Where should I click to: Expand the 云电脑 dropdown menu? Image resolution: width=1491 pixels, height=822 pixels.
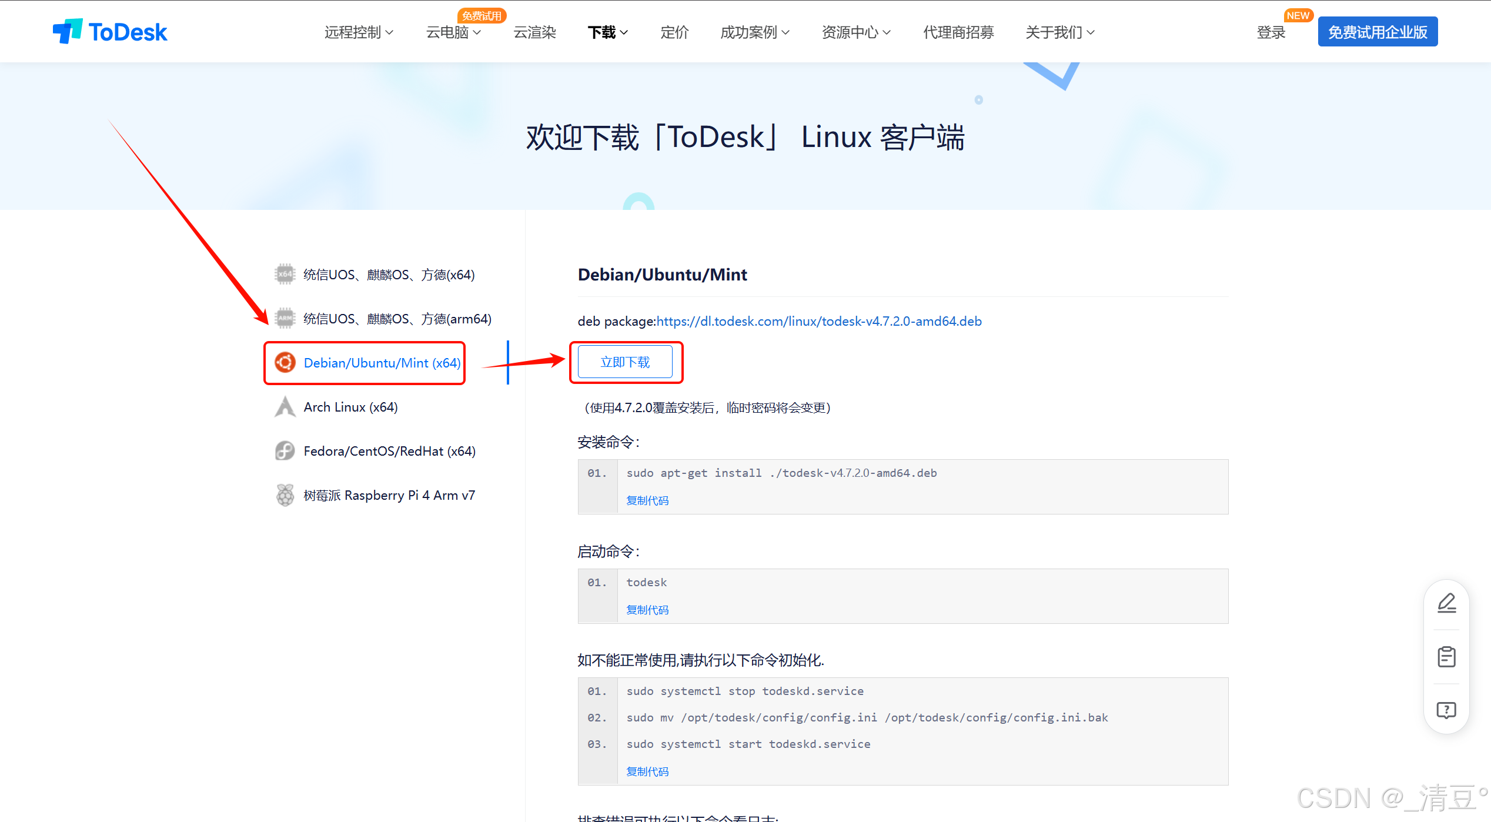click(x=453, y=32)
